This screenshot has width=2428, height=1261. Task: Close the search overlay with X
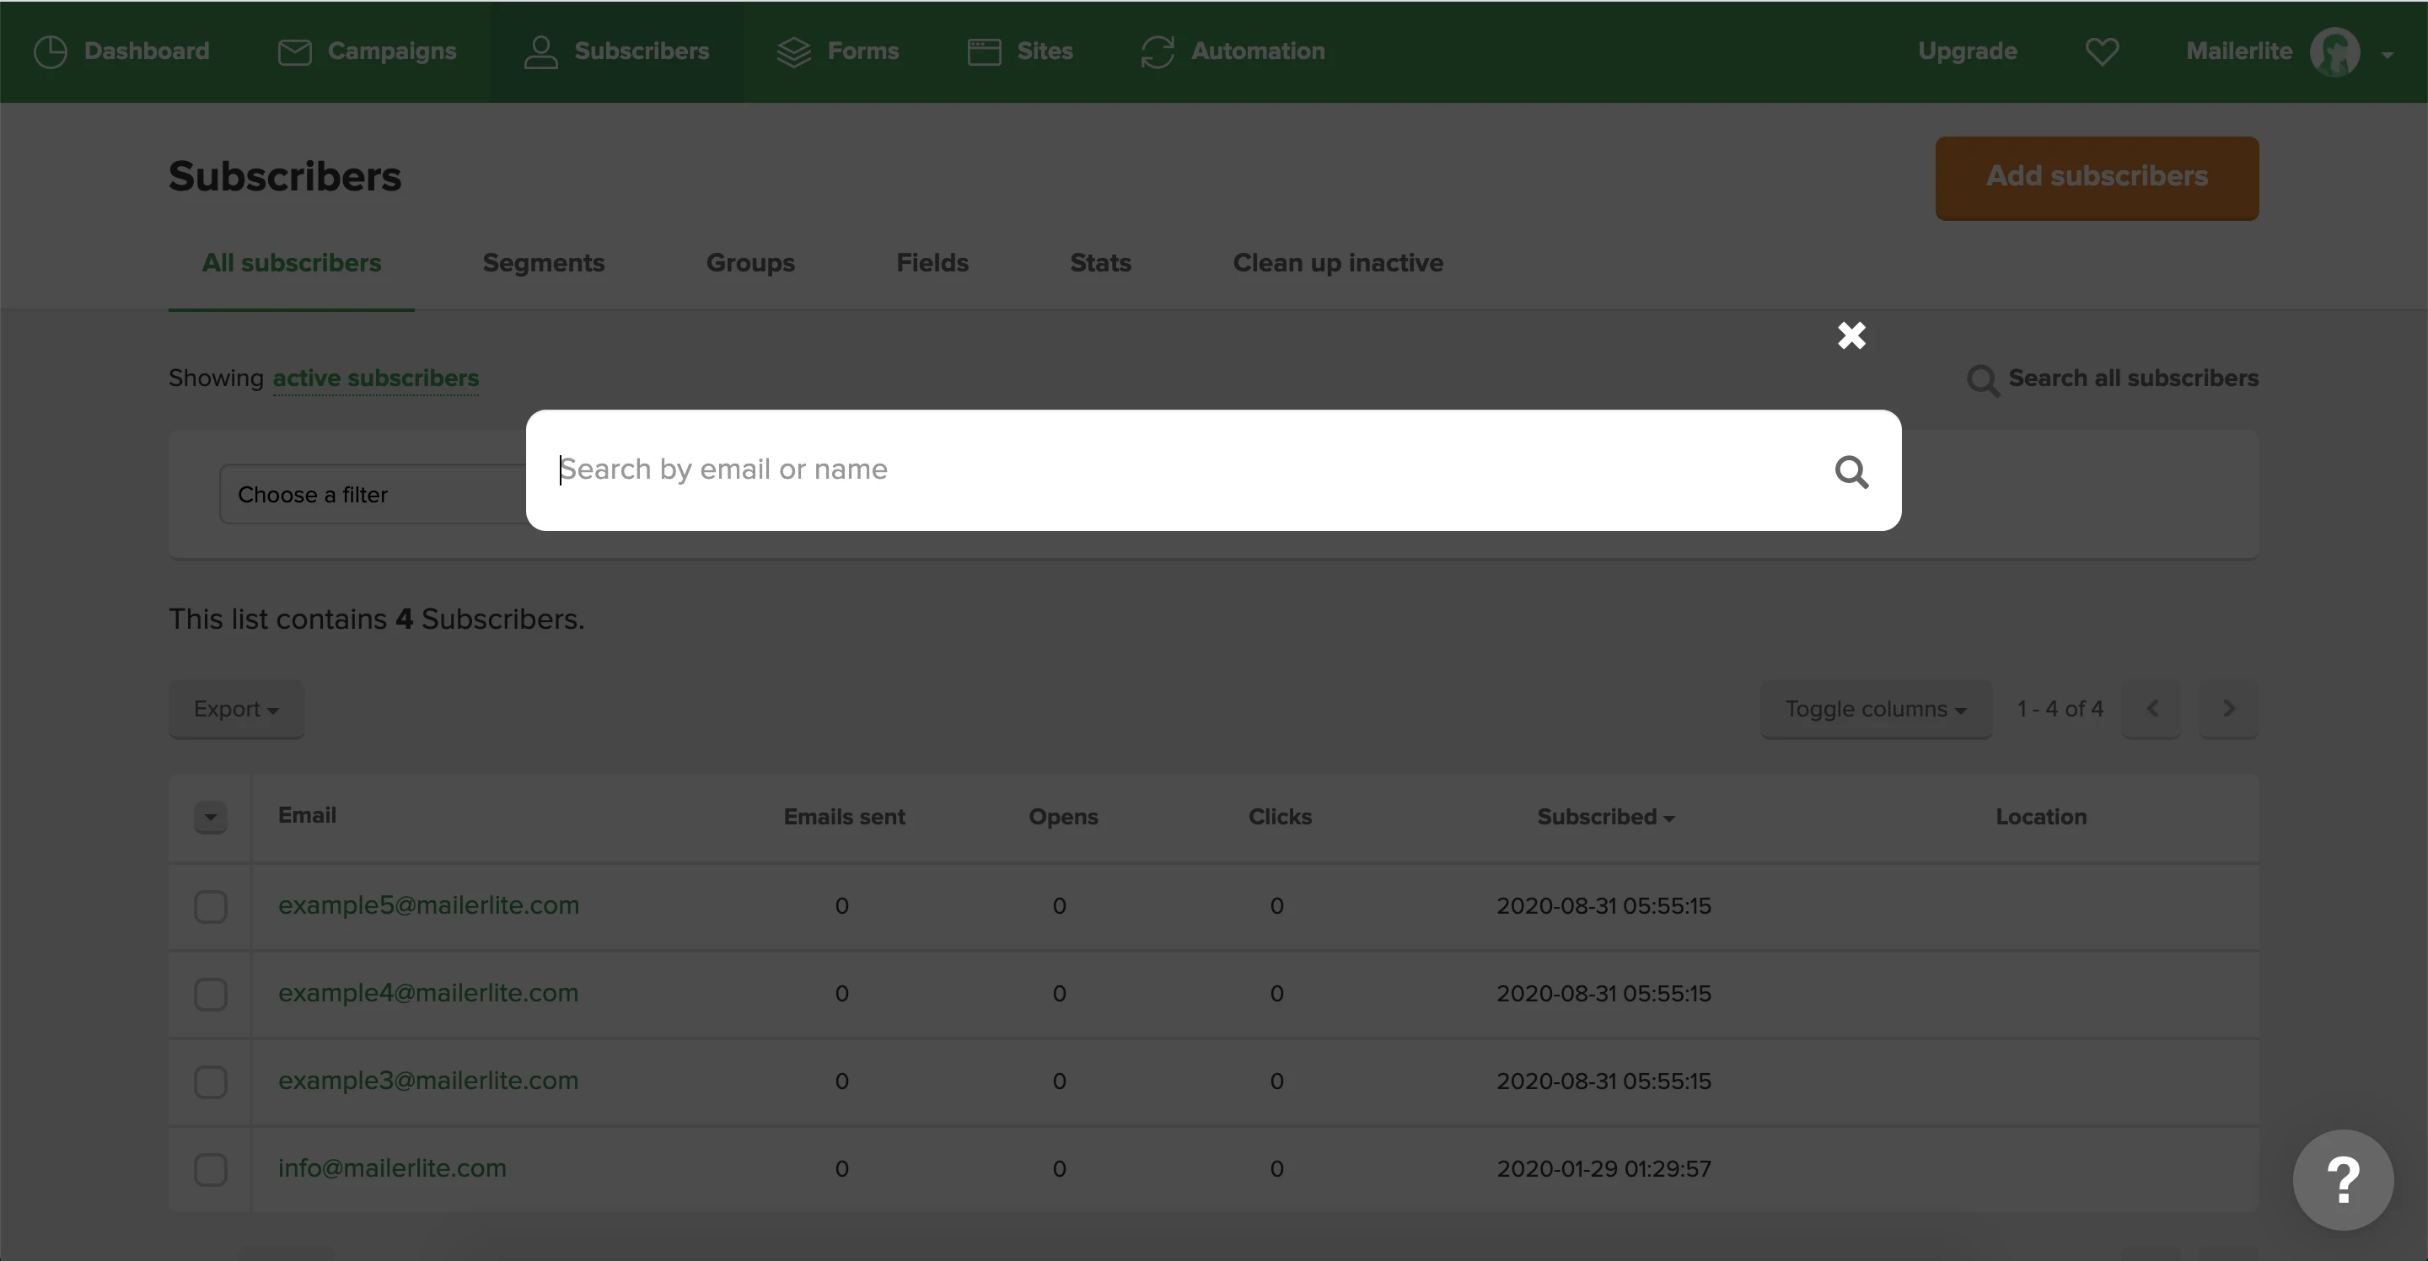[1851, 335]
